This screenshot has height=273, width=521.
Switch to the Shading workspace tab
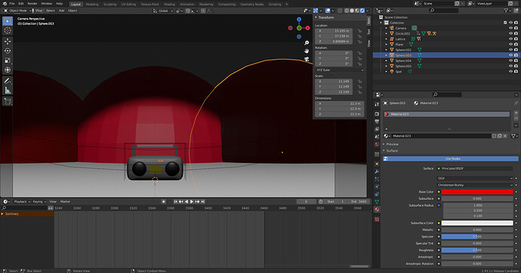click(x=169, y=5)
